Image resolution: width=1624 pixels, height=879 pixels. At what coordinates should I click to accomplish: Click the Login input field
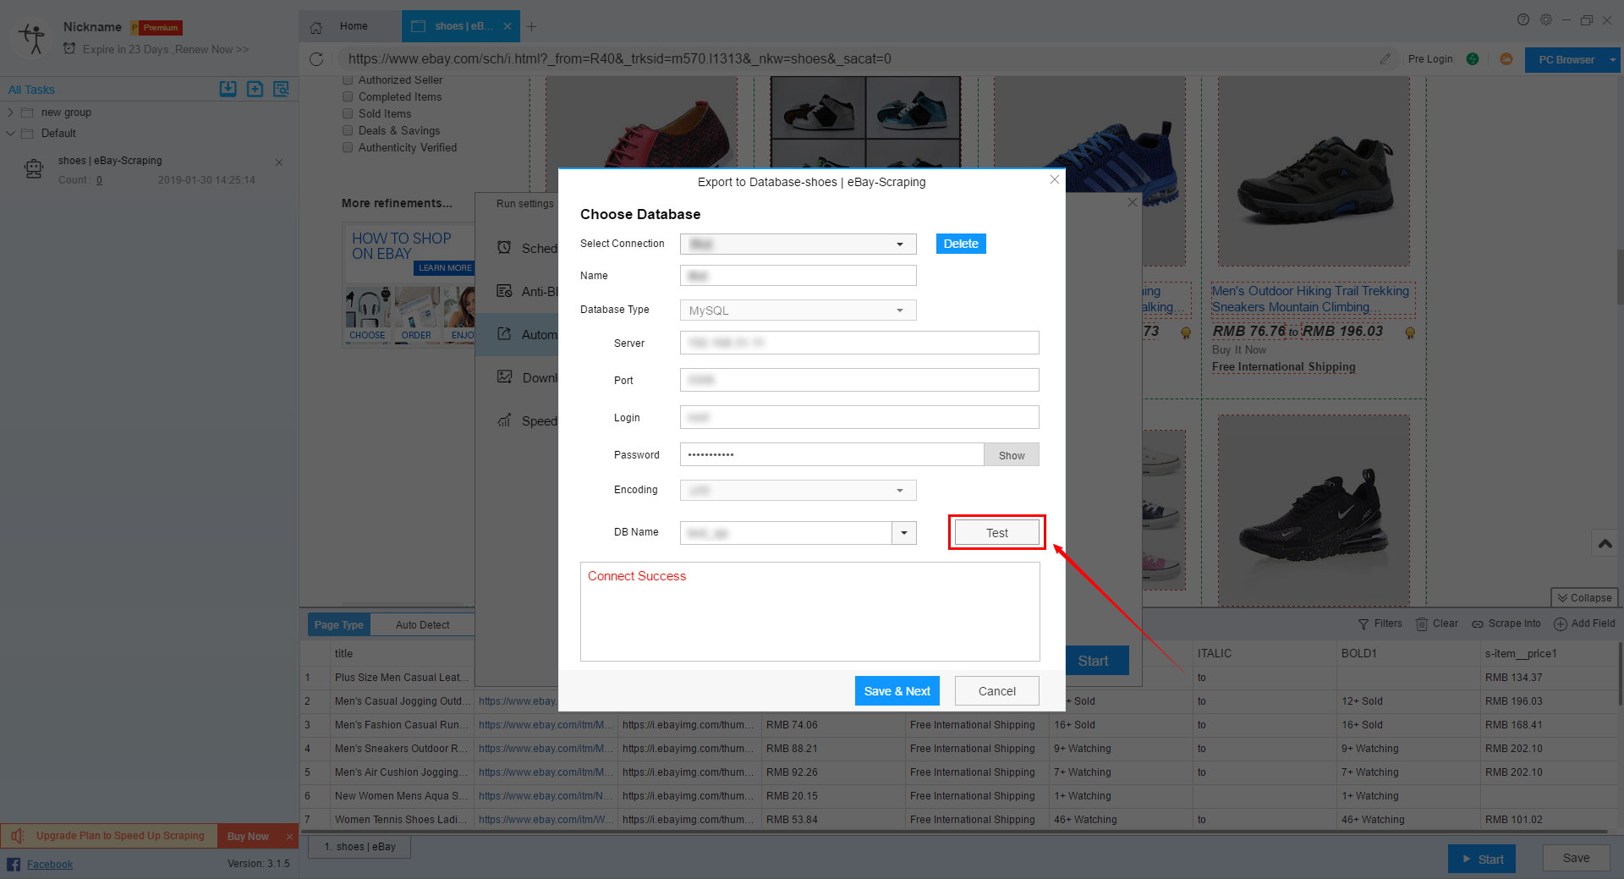pyautogui.click(x=859, y=417)
